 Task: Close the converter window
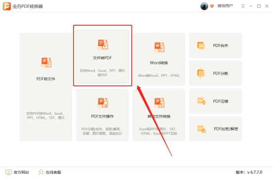point(267,6)
